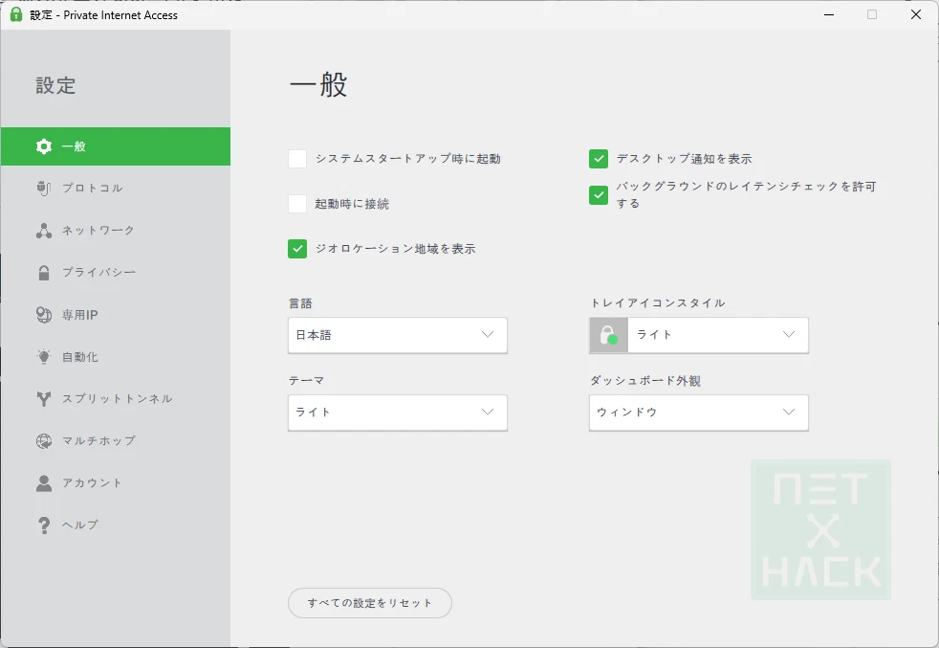Screen dimensions: 939x648
Task: Click the tray icon style preview swatch
Action: [608, 335]
